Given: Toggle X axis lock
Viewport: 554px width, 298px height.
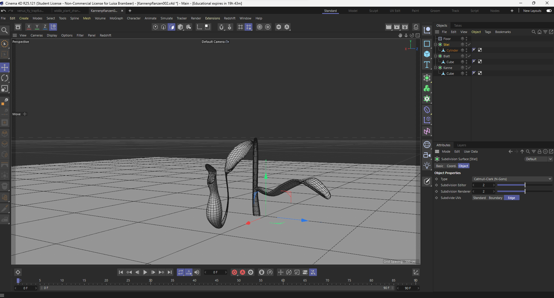Looking at the screenshot, I should point(29,27).
